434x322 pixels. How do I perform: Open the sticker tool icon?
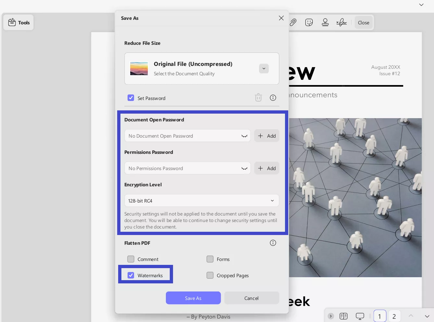click(x=309, y=22)
